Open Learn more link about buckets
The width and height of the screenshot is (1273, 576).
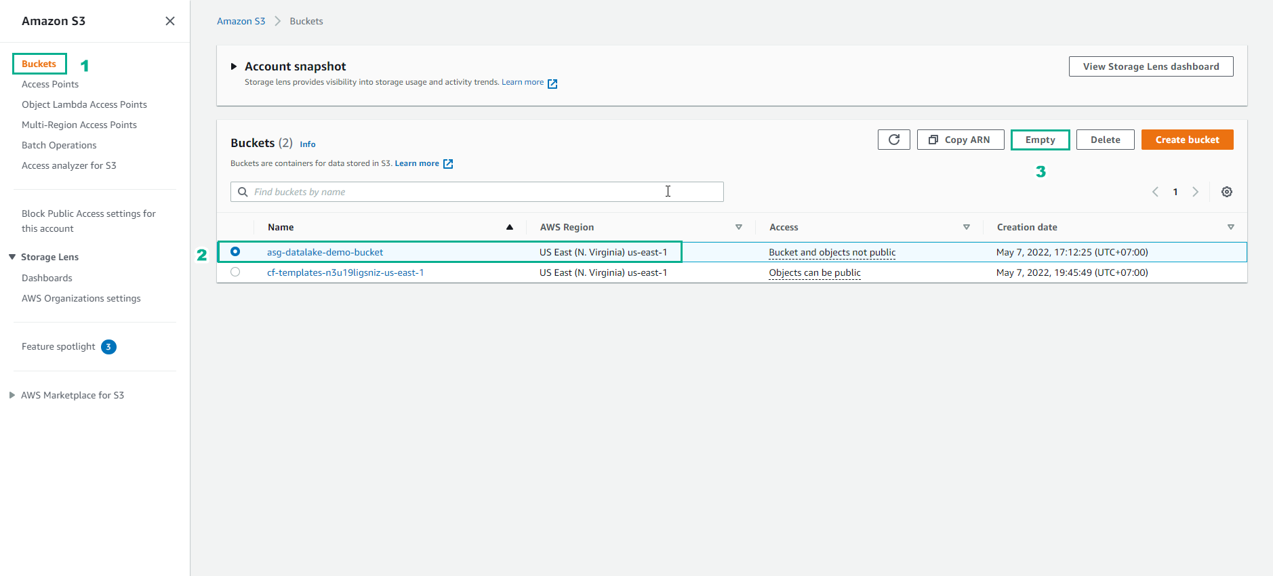tap(417, 163)
